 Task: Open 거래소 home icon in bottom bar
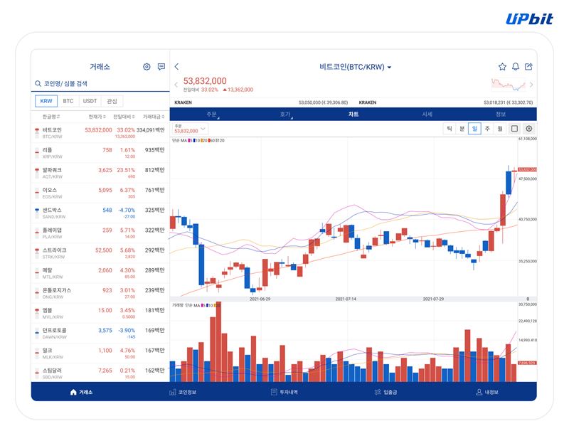tap(73, 392)
